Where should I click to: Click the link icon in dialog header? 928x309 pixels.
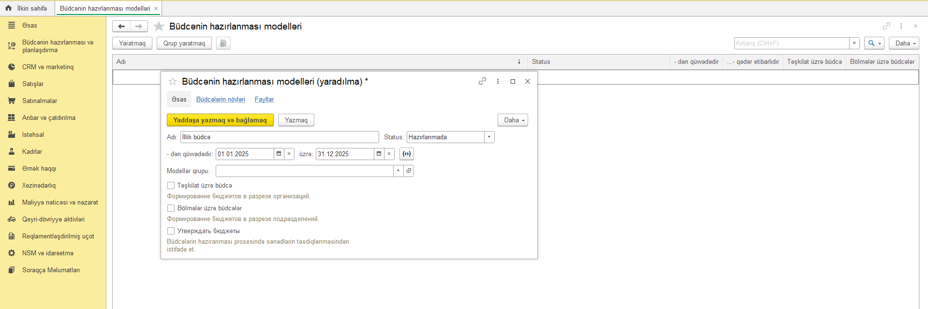tap(482, 81)
